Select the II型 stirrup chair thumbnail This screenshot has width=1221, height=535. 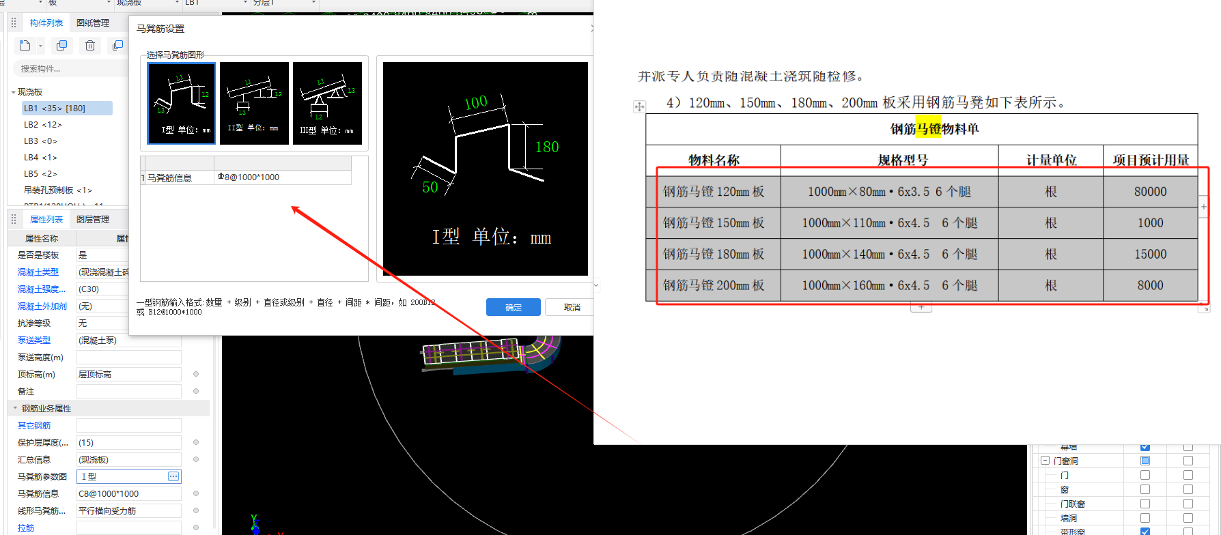254,103
